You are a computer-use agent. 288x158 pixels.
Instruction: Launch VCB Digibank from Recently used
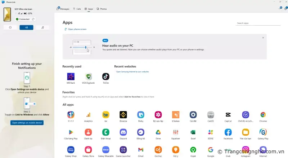click(x=88, y=76)
